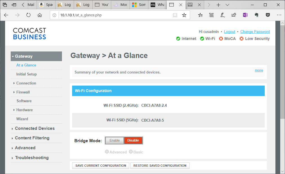285x174 pixels.
Task: Go forward to the next page
Action: point(17,15)
